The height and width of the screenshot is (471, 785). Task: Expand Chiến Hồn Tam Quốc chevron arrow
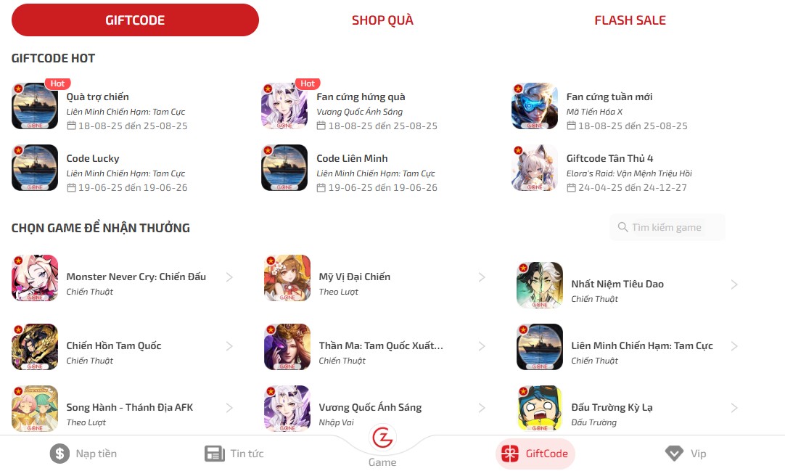229,346
